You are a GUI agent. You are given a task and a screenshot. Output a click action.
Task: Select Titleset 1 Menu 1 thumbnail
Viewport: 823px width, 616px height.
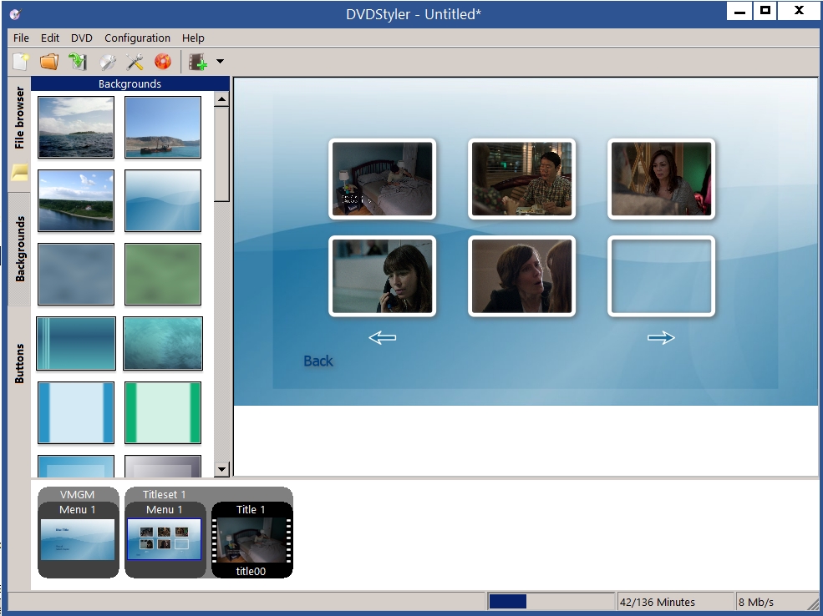(165, 539)
